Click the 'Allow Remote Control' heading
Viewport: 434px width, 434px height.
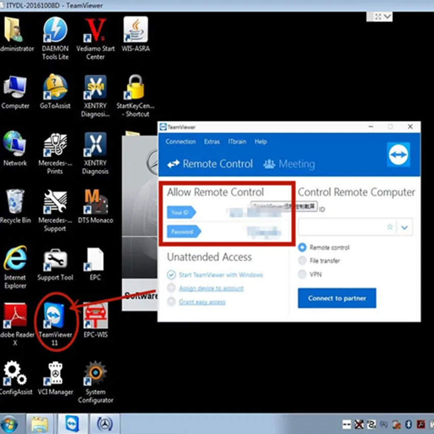tap(215, 192)
